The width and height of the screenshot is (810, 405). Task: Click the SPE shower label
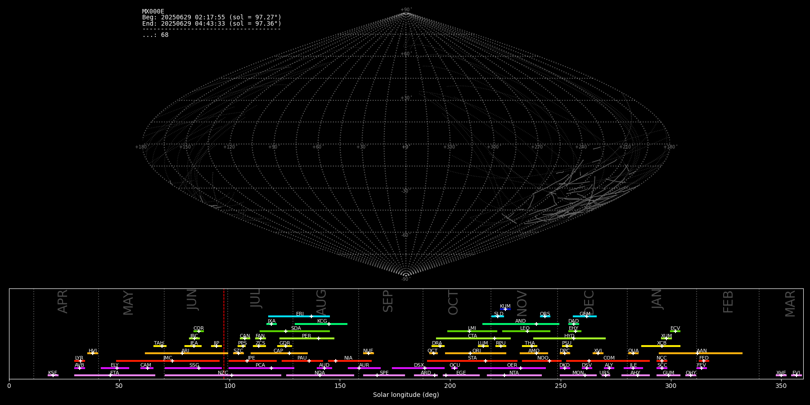pos(384,373)
